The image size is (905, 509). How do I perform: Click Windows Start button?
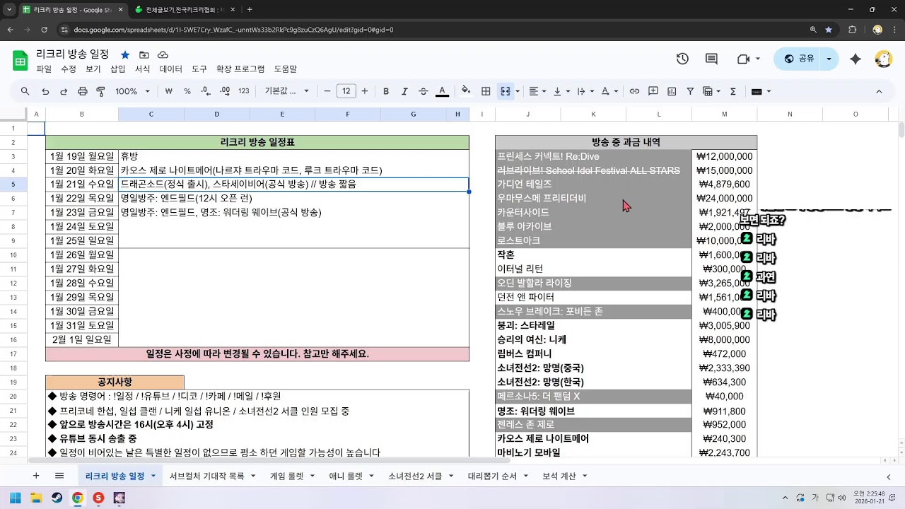(x=15, y=498)
